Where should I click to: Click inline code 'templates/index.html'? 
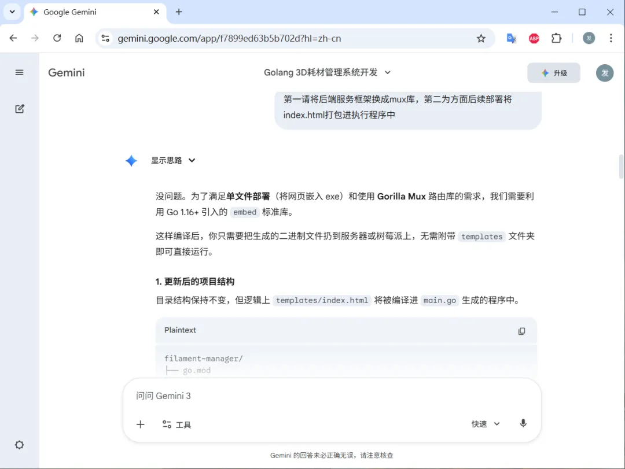coord(322,300)
